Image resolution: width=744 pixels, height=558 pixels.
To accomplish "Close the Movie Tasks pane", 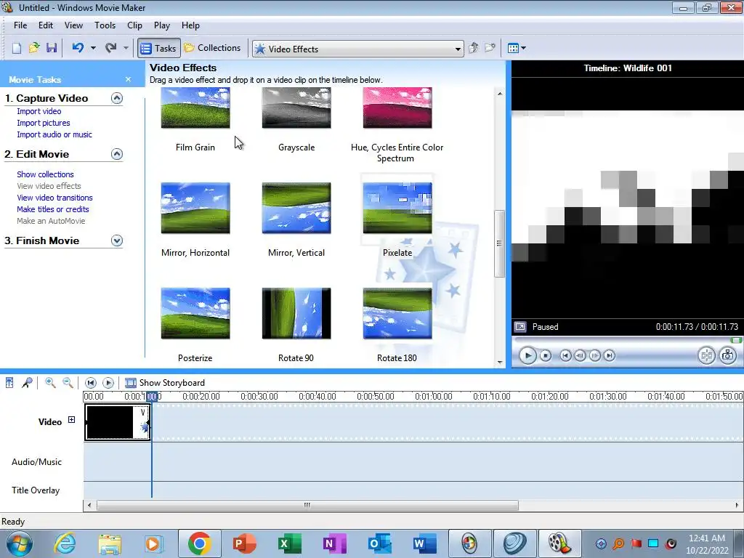I will click(x=128, y=79).
